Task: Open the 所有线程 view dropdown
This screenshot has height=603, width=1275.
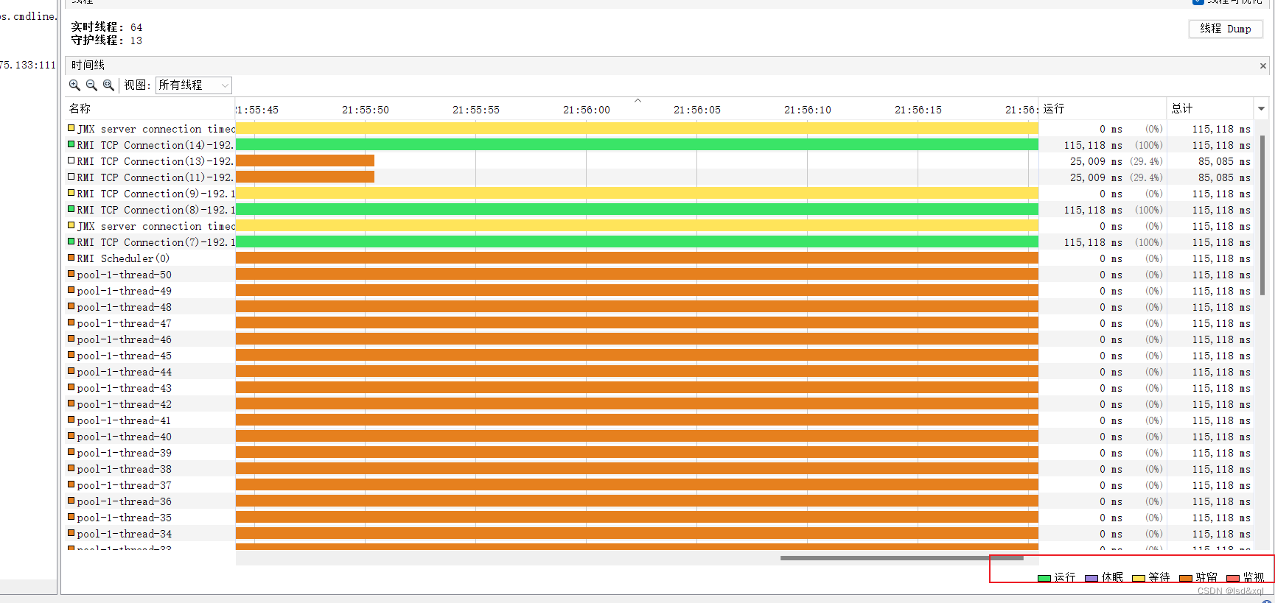Action: pyautogui.click(x=194, y=85)
